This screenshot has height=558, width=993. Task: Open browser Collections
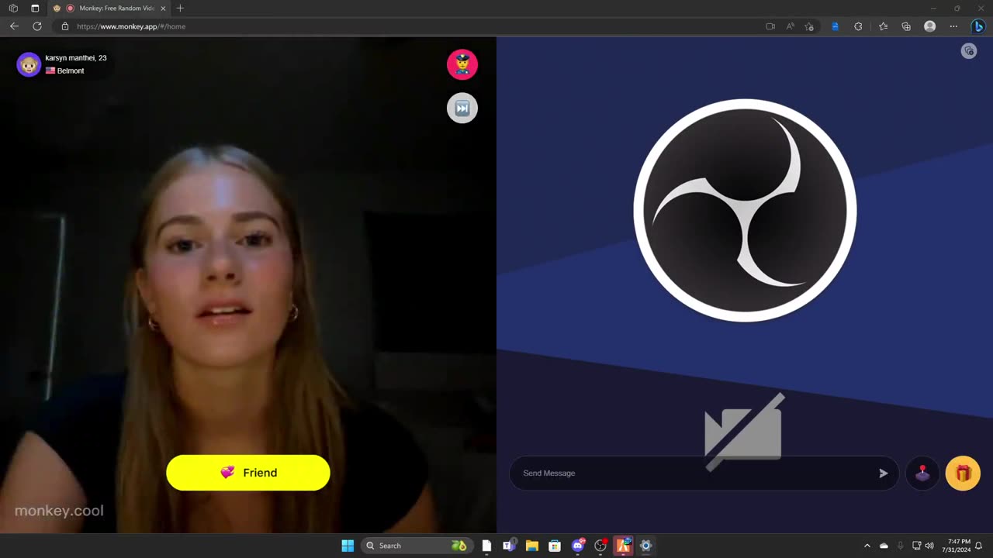tap(906, 26)
